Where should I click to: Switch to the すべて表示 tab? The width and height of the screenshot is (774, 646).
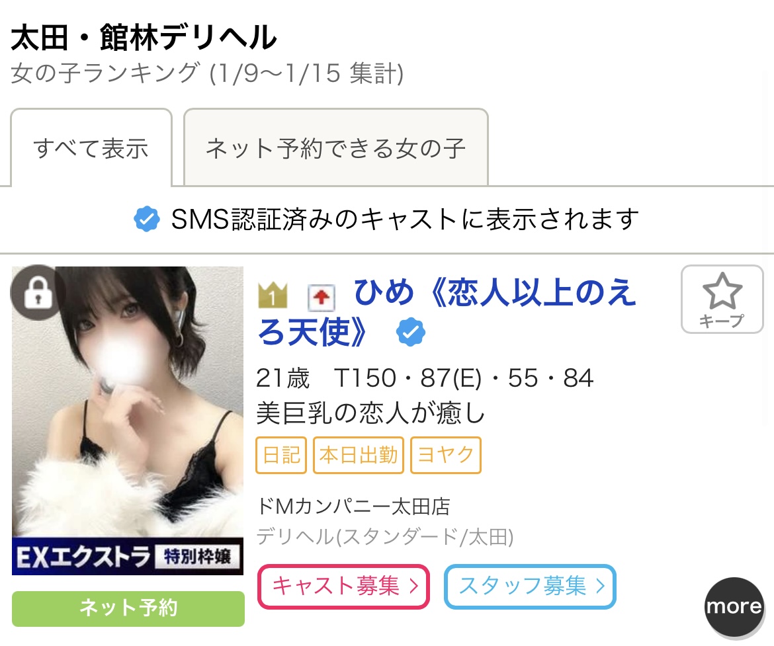coord(91,148)
